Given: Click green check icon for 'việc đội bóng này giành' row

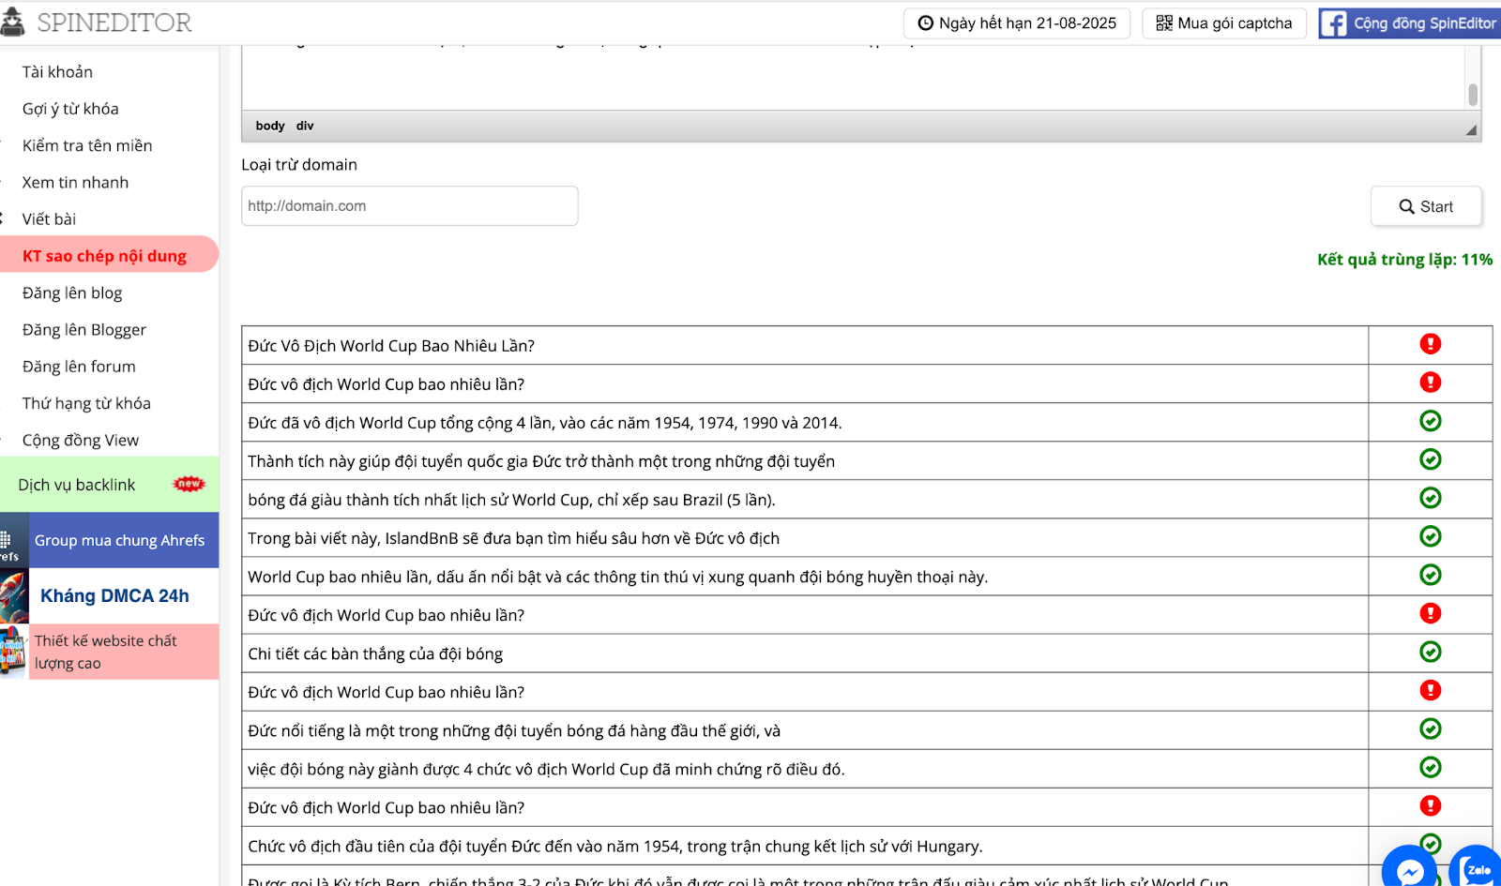Looking at the screenshot, I should [1430, 767].
